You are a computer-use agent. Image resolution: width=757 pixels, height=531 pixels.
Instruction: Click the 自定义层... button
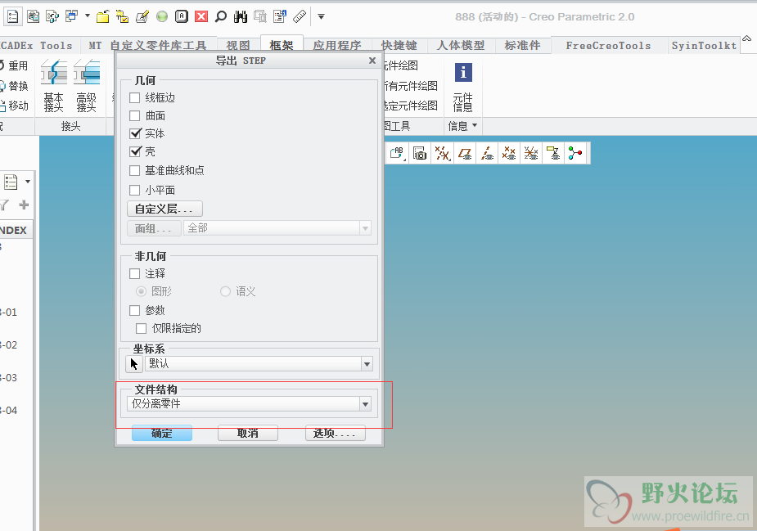pos(164,209)
